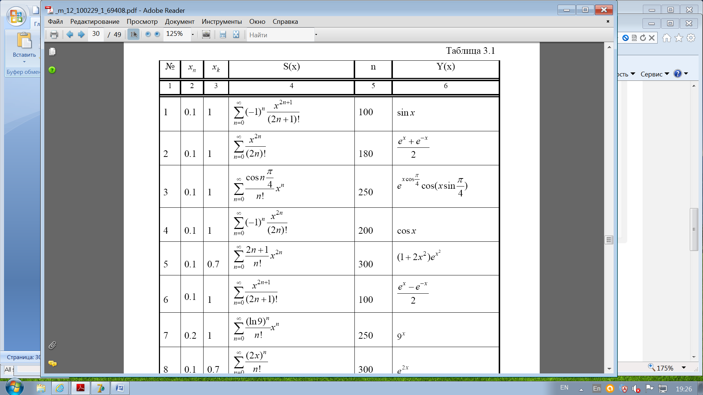Click scroll up arrow of PDF scrollbar
Image resolution: width=703 pixels, height=395 pixels.
pyautogui.click(x=609, y=47)
